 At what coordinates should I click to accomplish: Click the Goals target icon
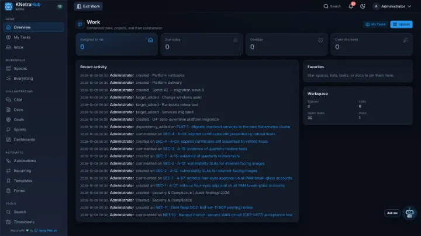[x=8, y=119]
